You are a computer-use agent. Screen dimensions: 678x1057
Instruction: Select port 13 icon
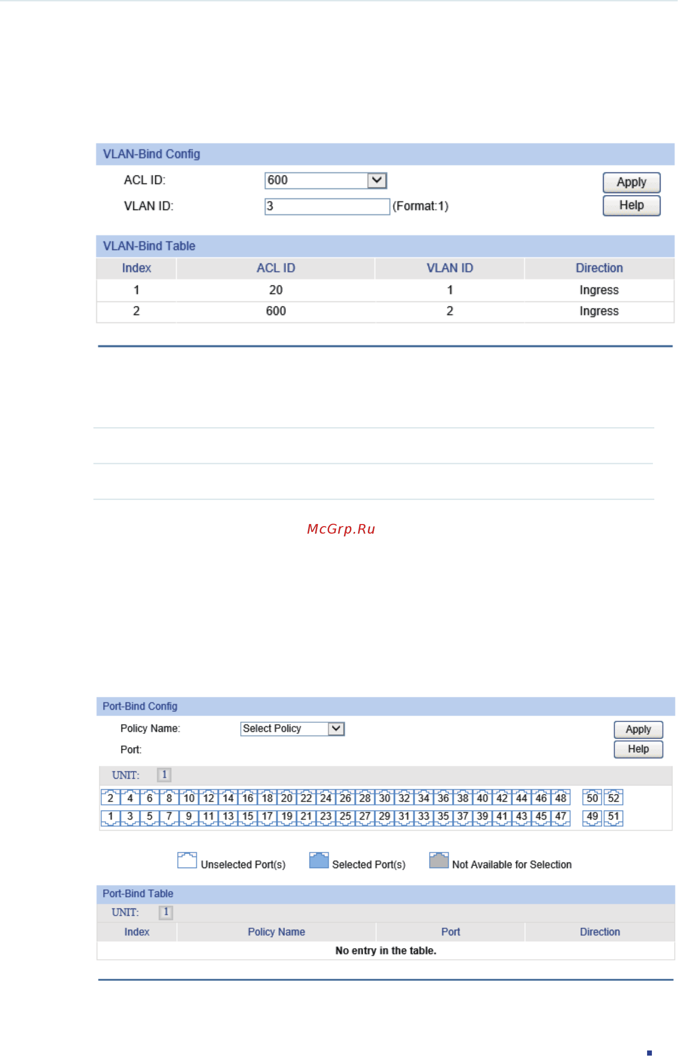coord(228,817)
